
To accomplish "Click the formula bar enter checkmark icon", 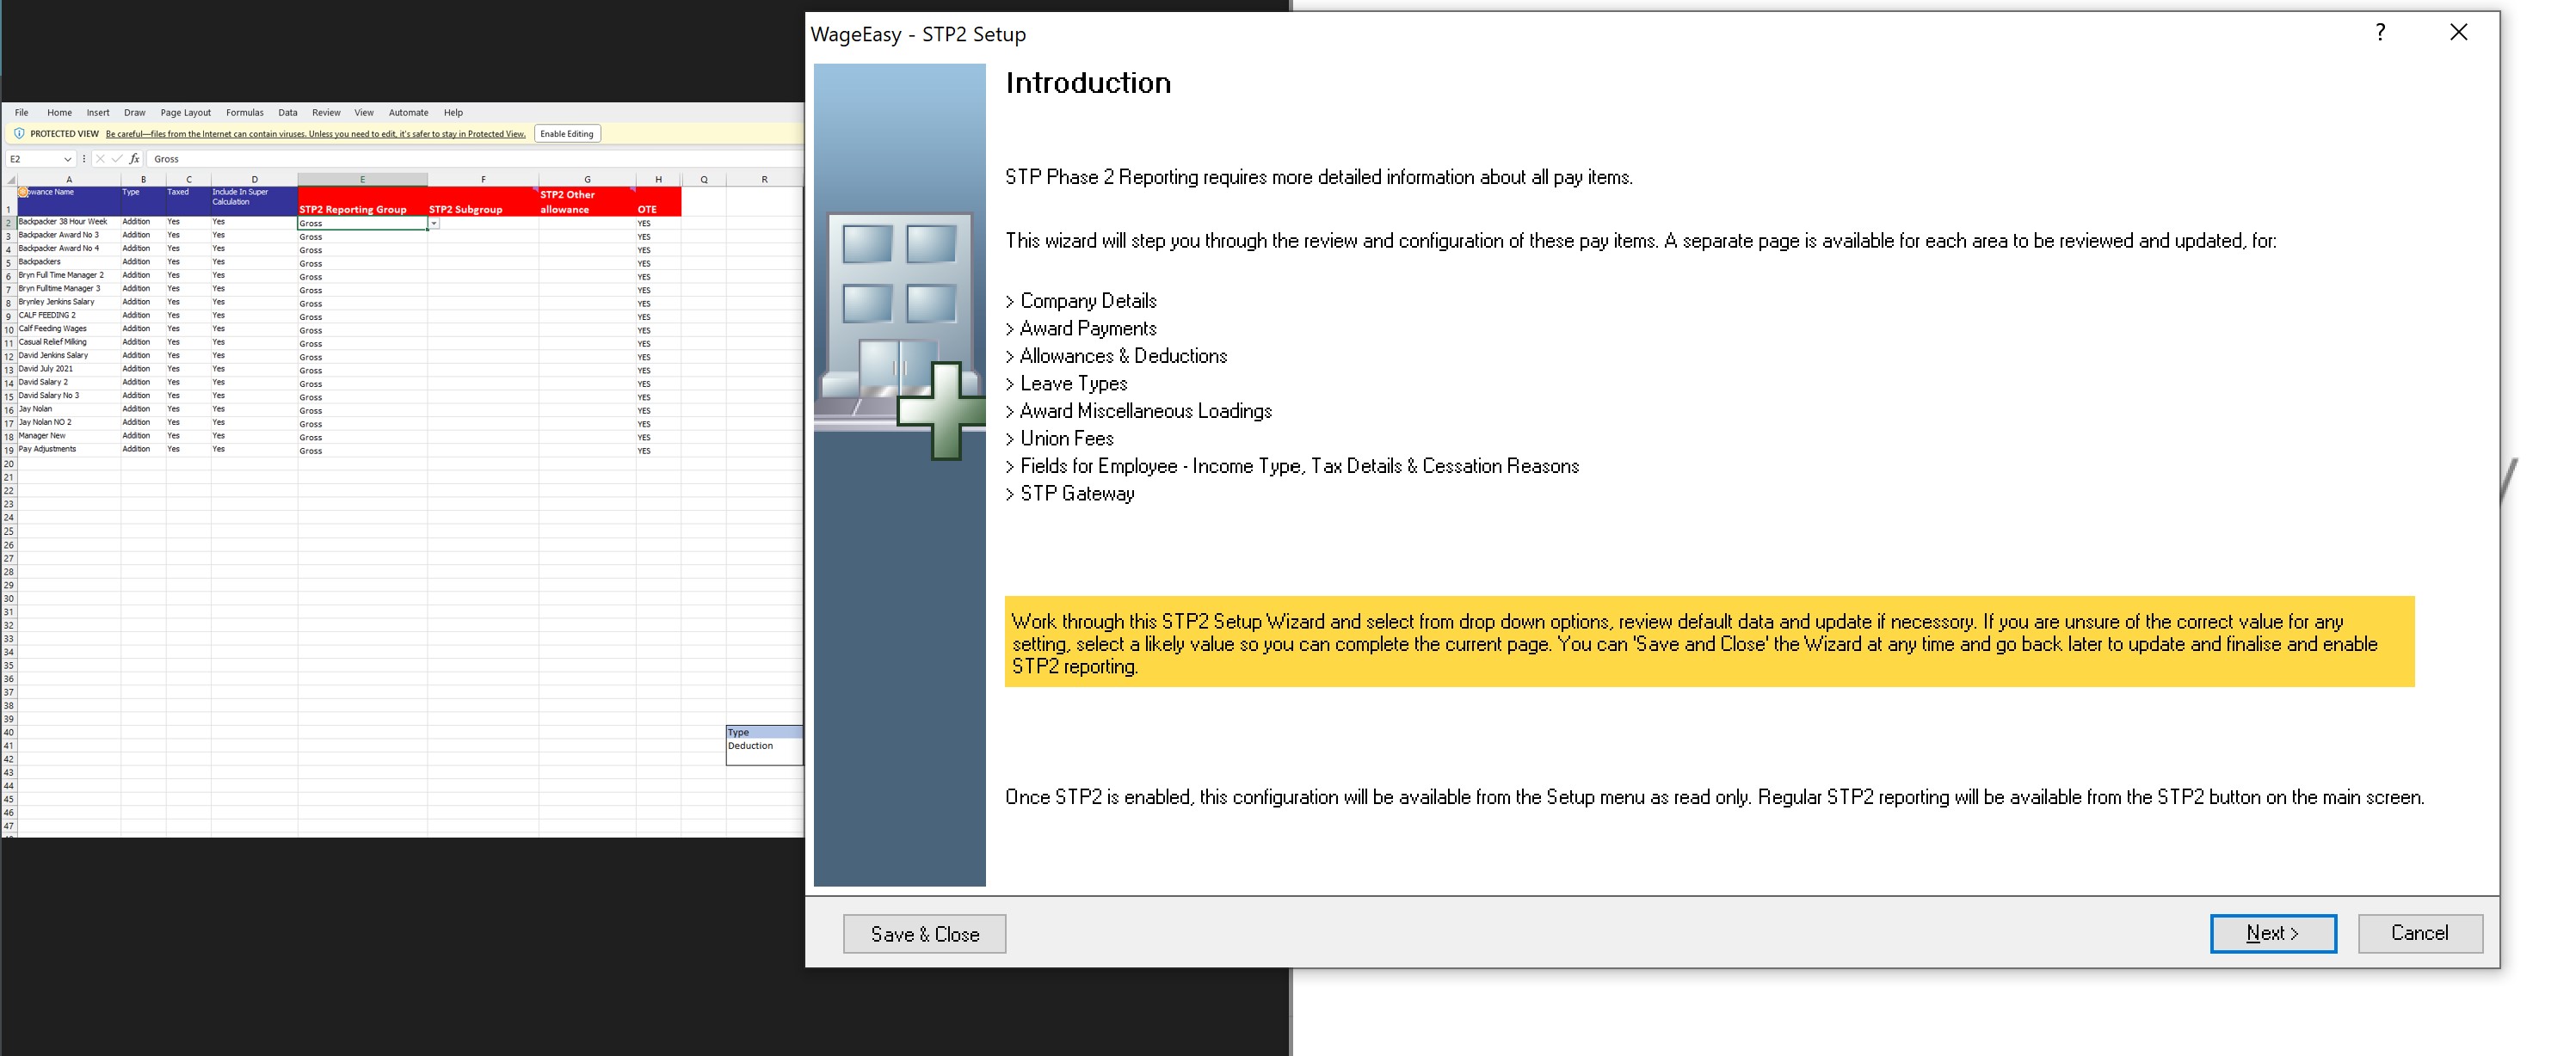I will 117,159.
